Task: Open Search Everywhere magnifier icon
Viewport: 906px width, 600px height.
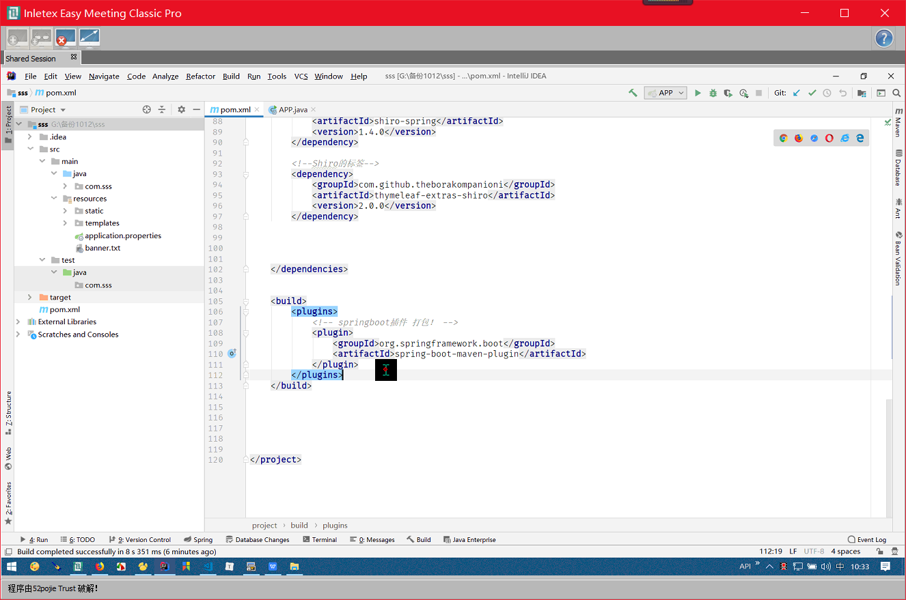Action: pyautogui.click(x=896, y=93)
